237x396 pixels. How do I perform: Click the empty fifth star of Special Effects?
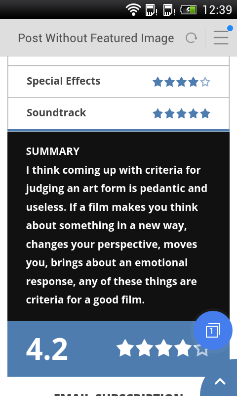[x=205, y=82]
